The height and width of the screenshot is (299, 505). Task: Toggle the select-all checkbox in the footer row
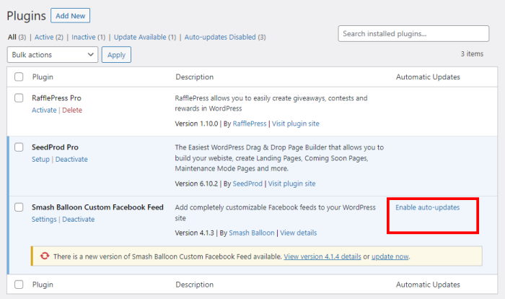tap(19, 285)
